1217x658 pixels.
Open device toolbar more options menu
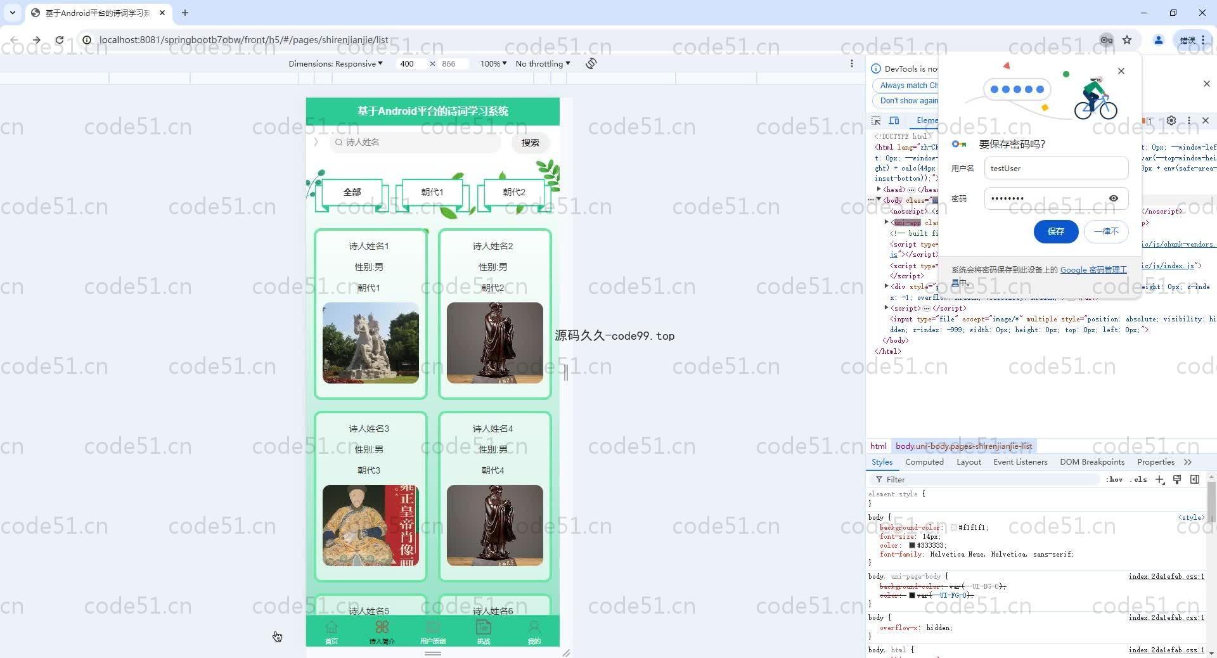pyautogui.click(x=852, y=63)
